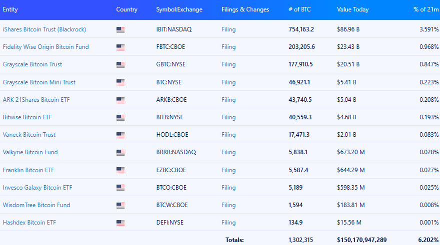Click the 'Value Today' column header
This screenshot has height=245, width=440.
pos(352,9)
